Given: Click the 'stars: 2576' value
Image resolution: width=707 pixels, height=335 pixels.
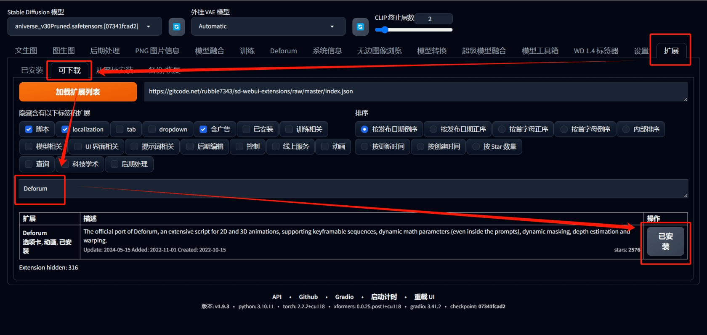Looking at the screenshot, I should coord(627,250).
